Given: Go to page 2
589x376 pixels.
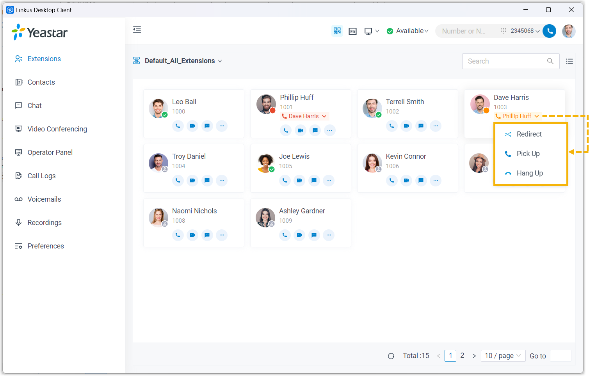Looking at the screenshot, I should click(x=462, y=356).
